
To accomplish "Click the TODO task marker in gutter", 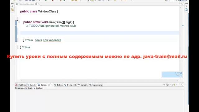I will pos(16,26).
